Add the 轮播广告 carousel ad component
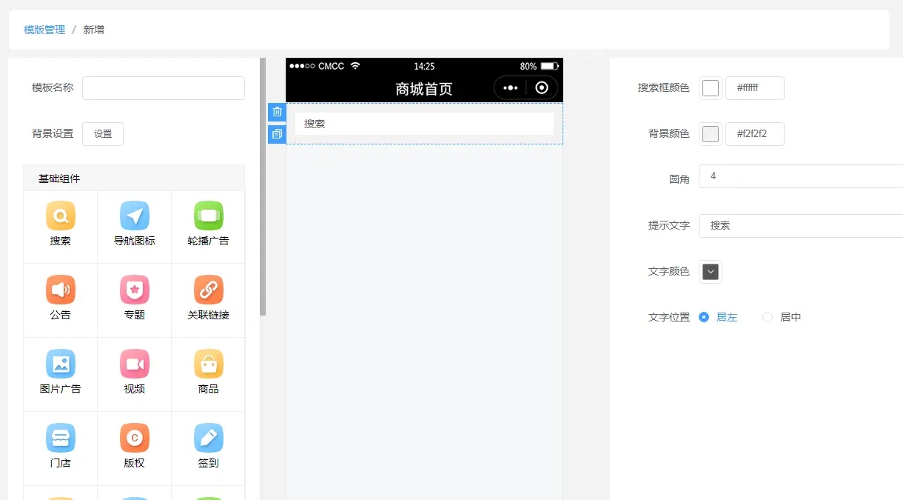The image size is (903, 500). pyautogui.click(x=209, y=226)
